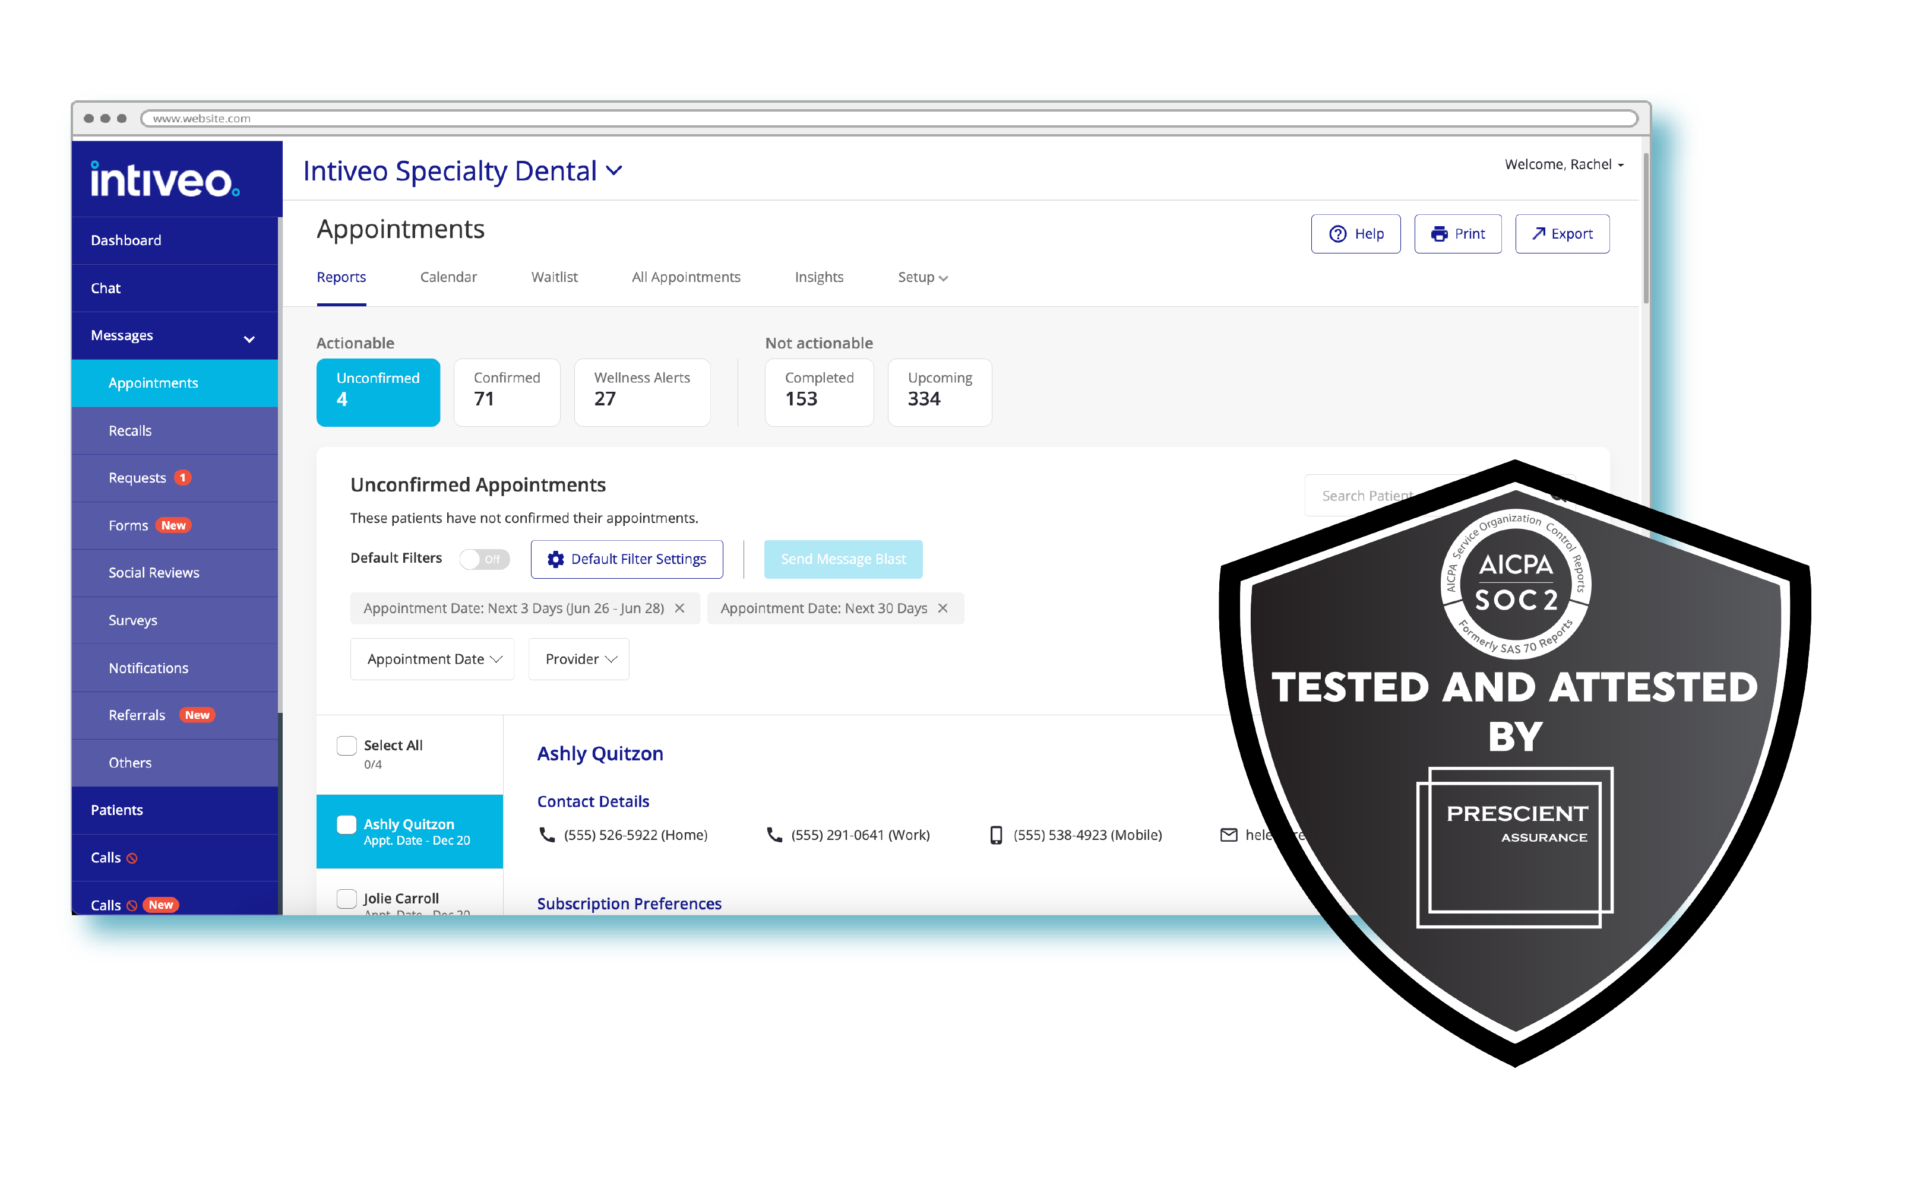Click the work phone icon
1923x1202 pixels.
point(774,835)
